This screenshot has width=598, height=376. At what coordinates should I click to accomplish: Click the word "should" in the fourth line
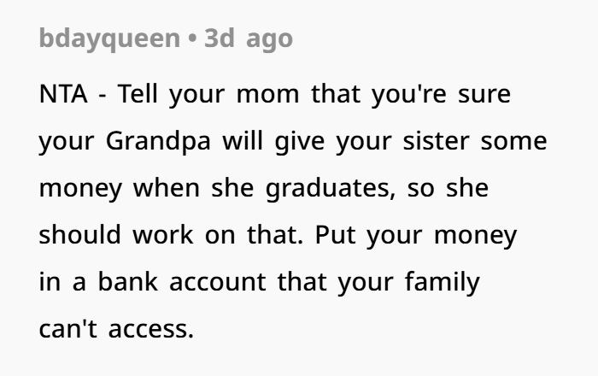[x=80, y=234]
